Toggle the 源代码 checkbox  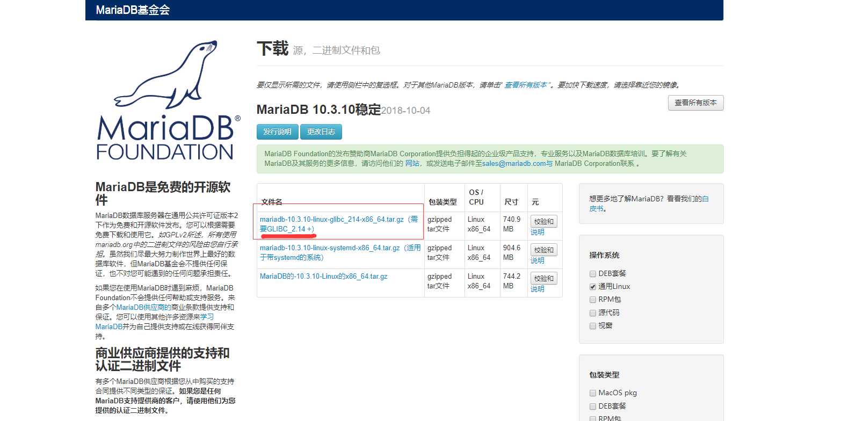[x=593, y=313]
